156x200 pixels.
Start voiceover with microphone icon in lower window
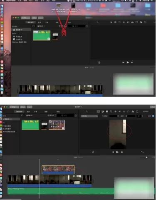93,152
